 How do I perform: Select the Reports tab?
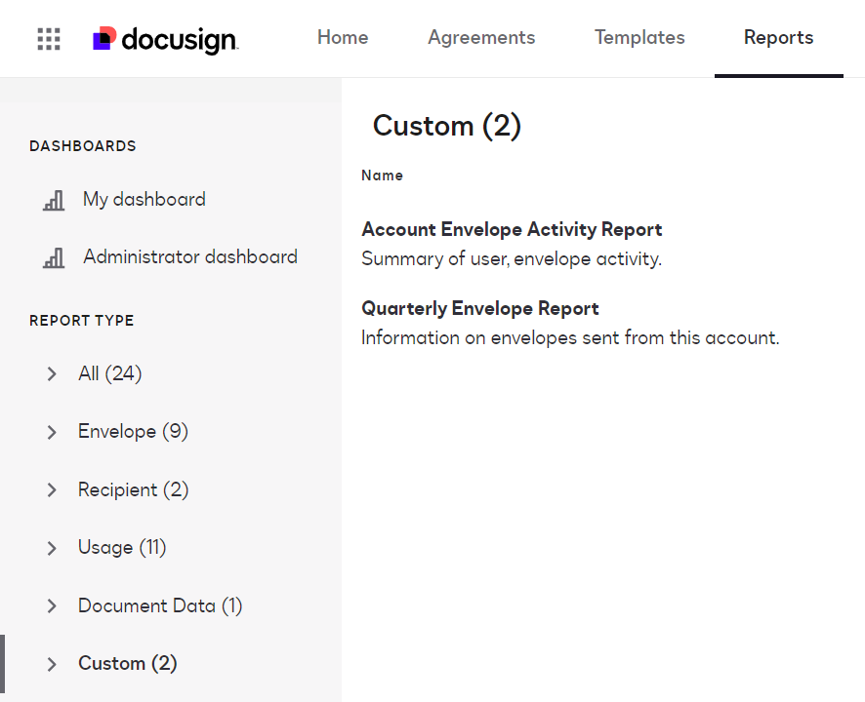pyautogui.click(x=778, y=38)
